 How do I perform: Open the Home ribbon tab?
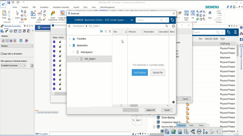click(15, 7)
